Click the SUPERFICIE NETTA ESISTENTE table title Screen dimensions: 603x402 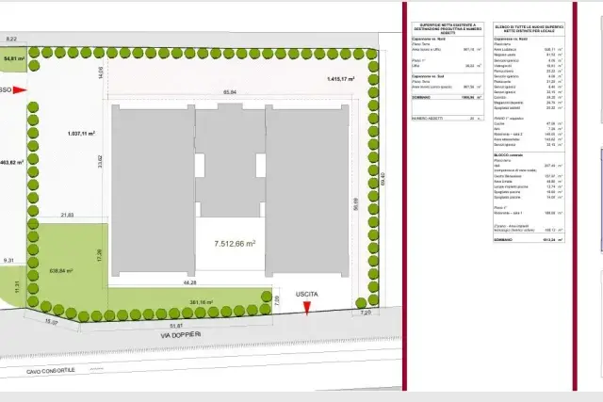[x=448, y=29]
